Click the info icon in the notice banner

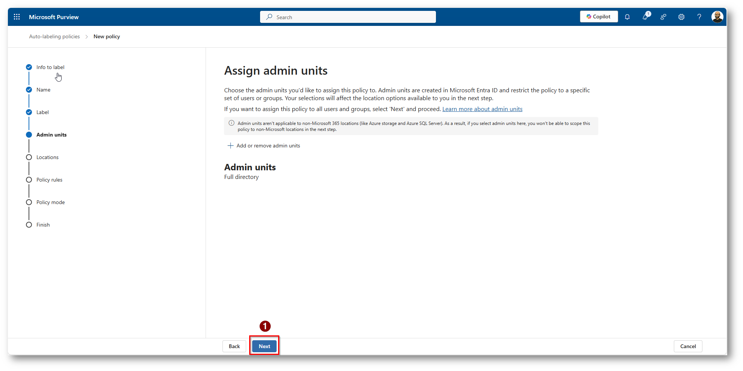click(232, 123)
